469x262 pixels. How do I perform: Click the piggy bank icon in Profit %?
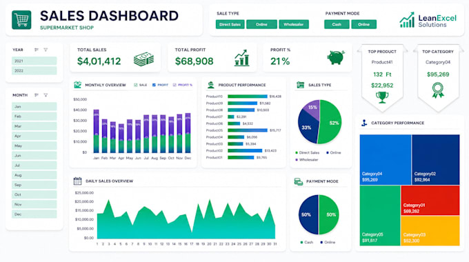tap(336, 57)
